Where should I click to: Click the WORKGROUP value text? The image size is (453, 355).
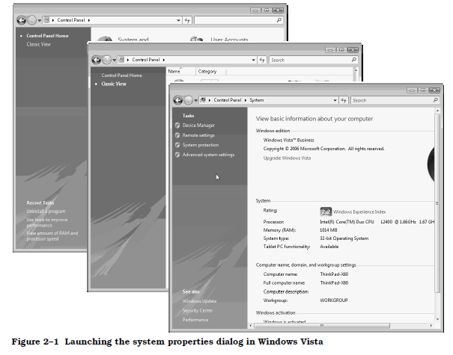[334, 300]
